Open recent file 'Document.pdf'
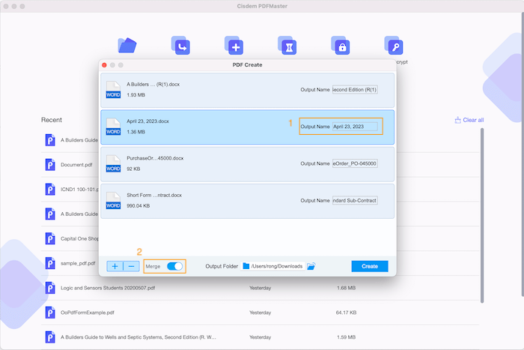This screenshot has width=524, height=350. (76, 165)
